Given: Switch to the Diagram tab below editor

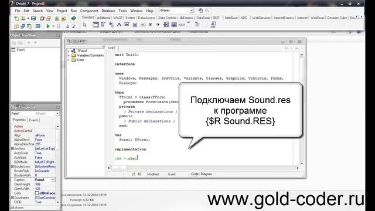Looking at the screenshot, I should click(206, 174).
